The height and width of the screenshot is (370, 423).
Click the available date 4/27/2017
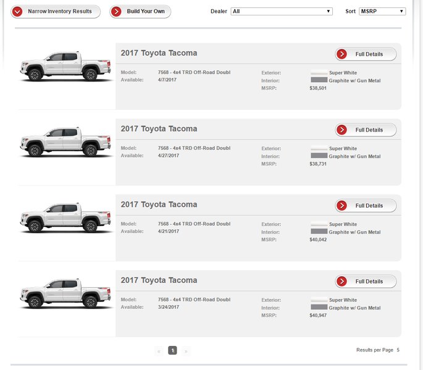[x=169, y=156]
